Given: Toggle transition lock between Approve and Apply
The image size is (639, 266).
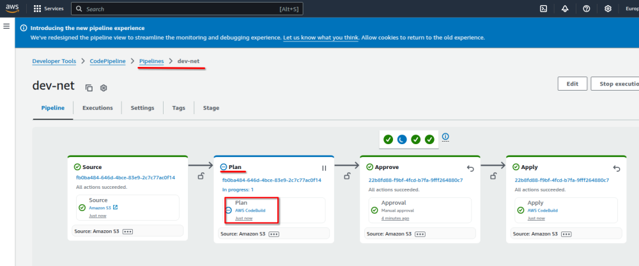Looking at the screenshot, I should click(x=493, y=176).
